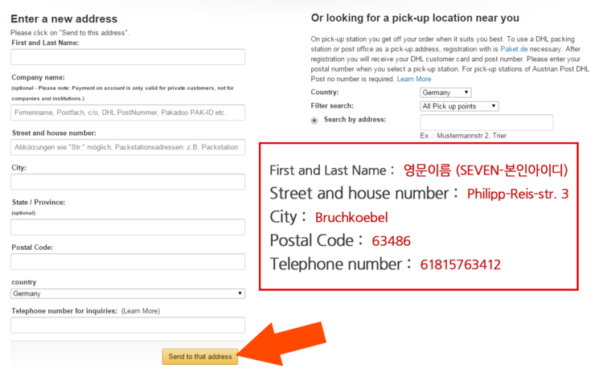
Task: Select the City text field
Action: 128,182
